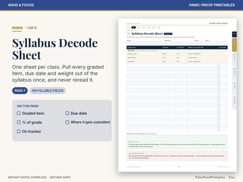This screenshot has height=182, width=243.
Task: Click the planner page preview thumbnail
Action: (177, 95)
